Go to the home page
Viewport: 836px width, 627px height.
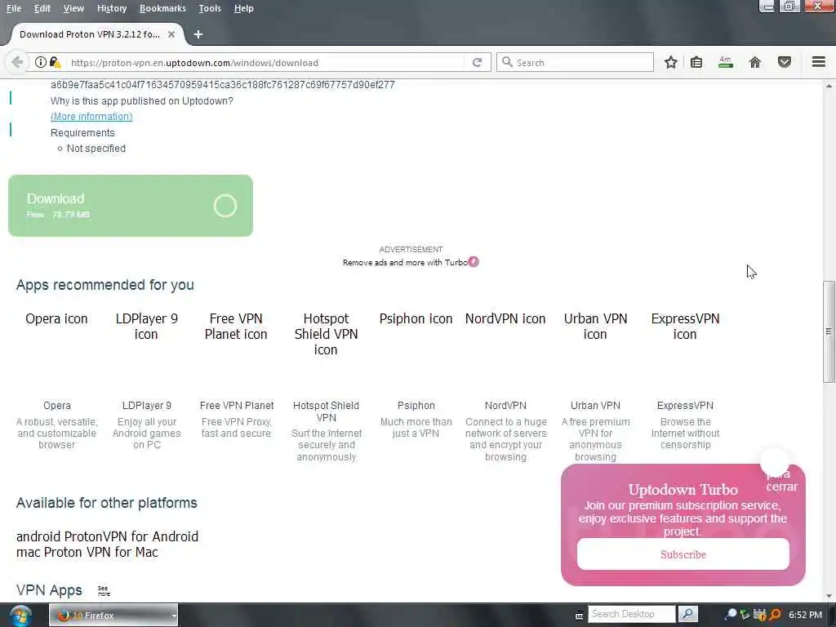point(755,62)
